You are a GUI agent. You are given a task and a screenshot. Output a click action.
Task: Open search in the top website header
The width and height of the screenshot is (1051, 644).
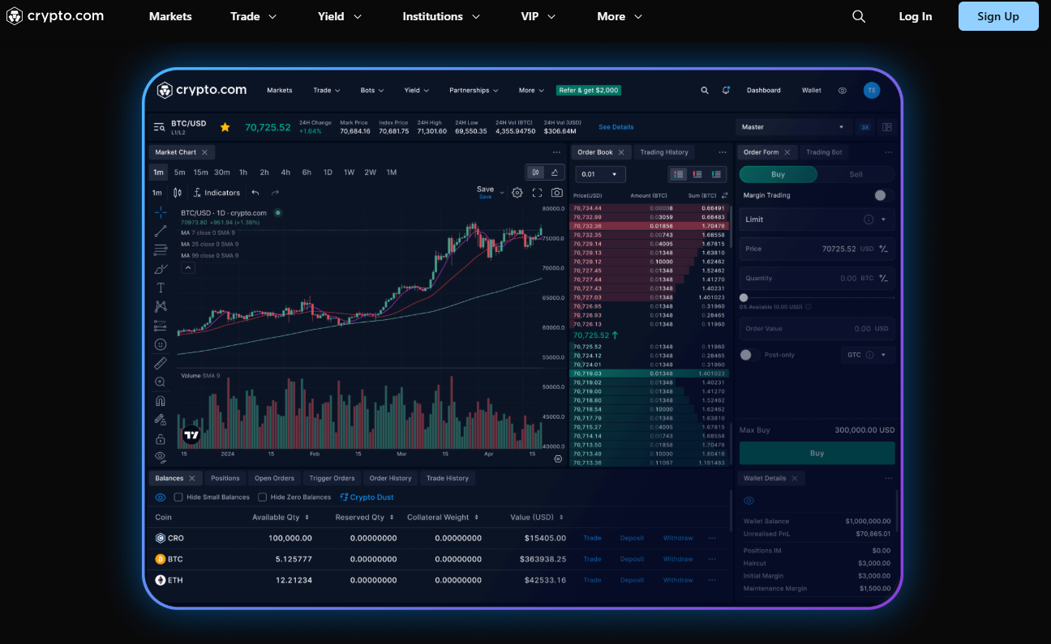(859, 16)
